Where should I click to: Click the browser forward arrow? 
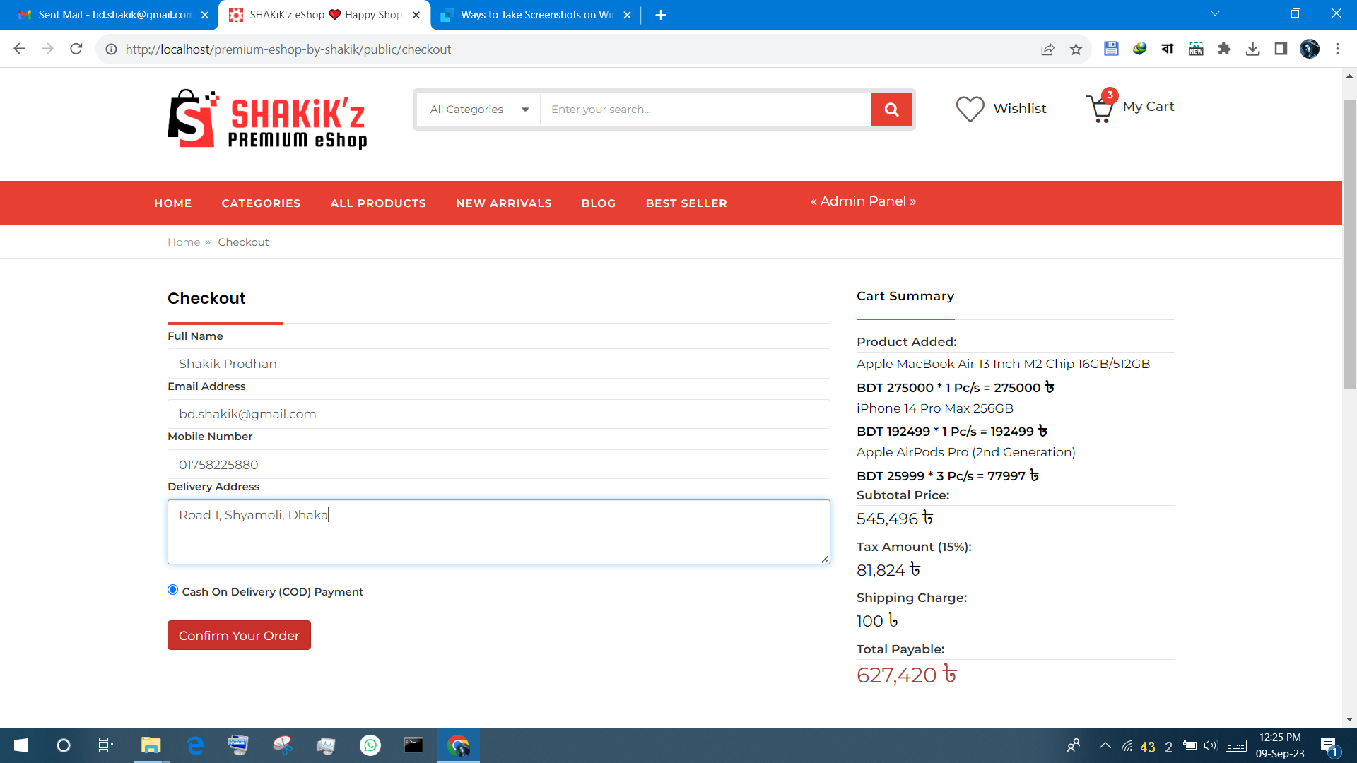[47, 49]
